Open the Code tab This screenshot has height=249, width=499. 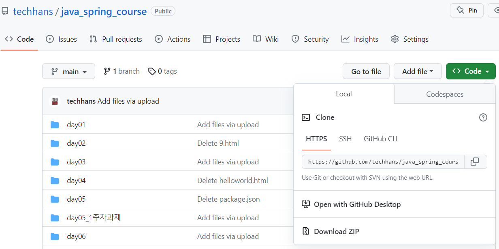pos(19,39)
